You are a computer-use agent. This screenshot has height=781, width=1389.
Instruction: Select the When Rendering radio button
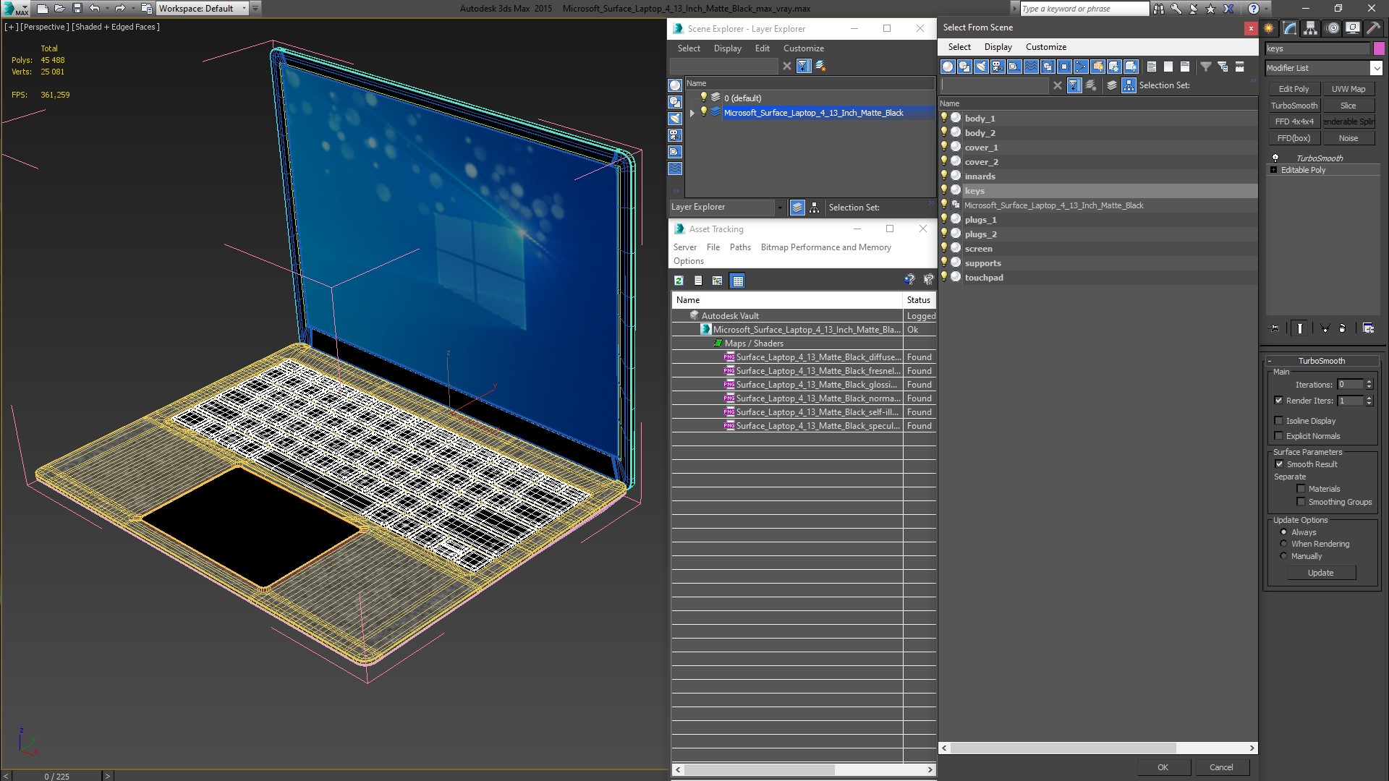click(1284, 544)
